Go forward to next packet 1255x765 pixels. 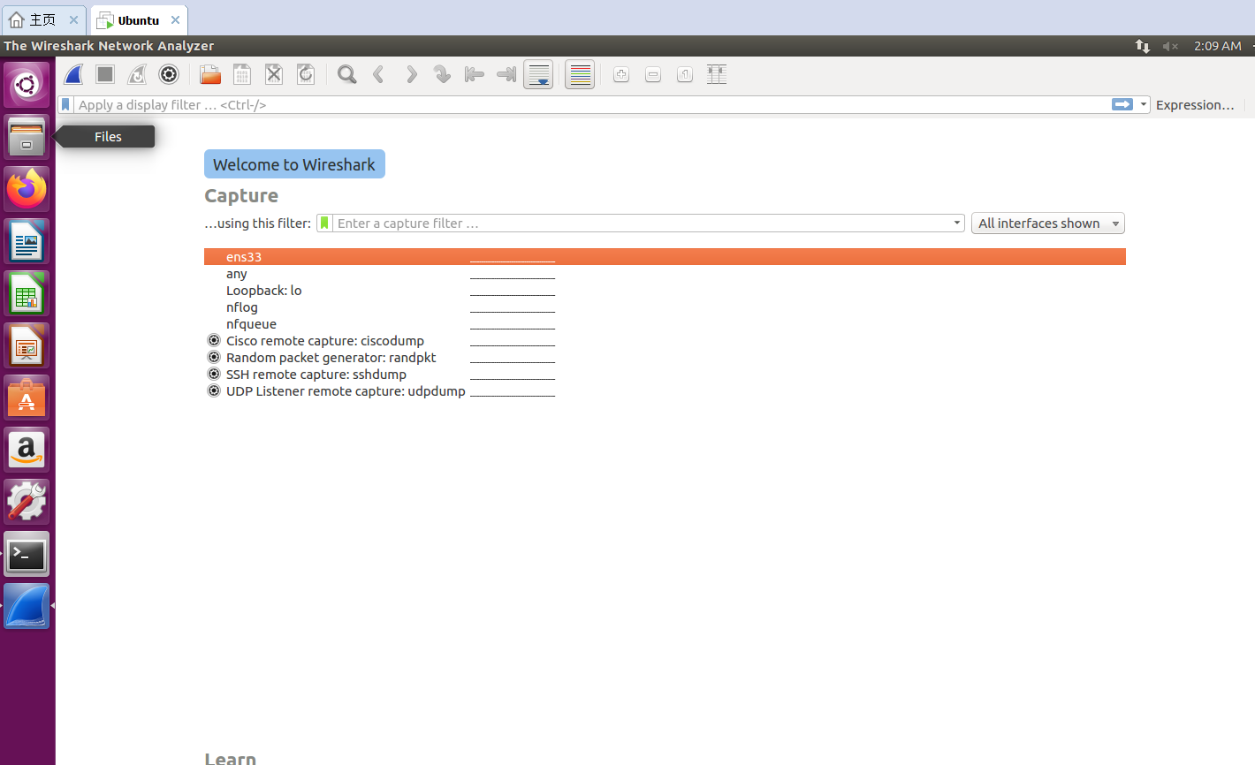click(411, 75)
